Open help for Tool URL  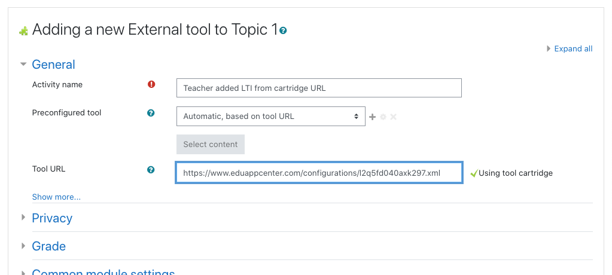(x=151, y=170)
